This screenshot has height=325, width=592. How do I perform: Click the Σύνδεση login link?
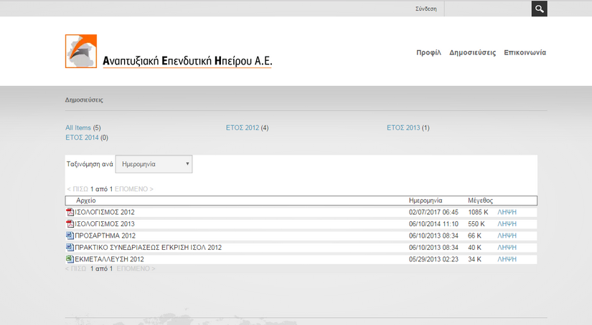[x=426, y=9]
